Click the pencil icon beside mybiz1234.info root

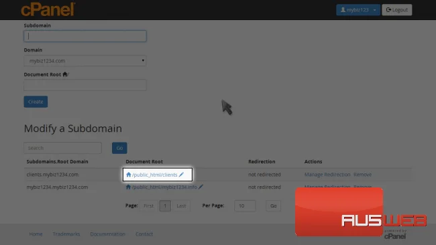201,187
